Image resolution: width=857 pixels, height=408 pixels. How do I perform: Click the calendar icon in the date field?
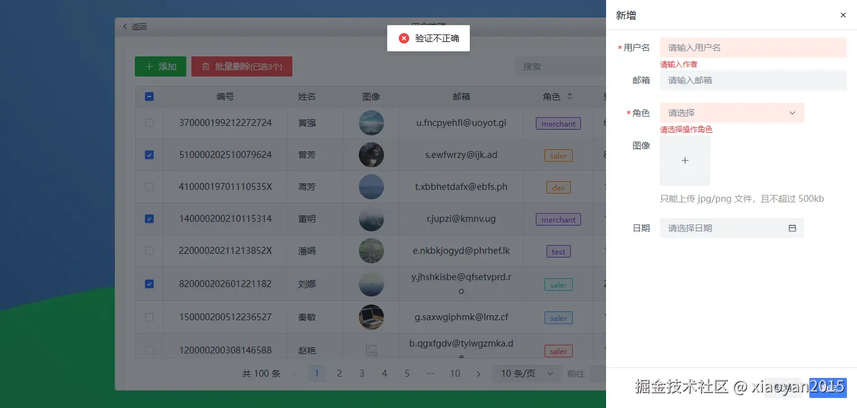tap(792, 228)
